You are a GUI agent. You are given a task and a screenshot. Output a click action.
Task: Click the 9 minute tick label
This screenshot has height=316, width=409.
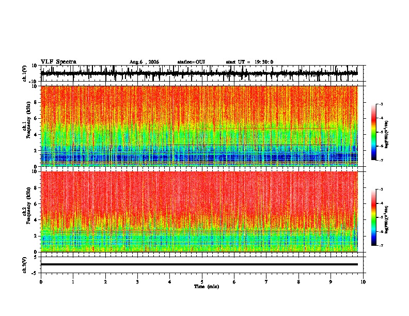(x=331, y=282)
